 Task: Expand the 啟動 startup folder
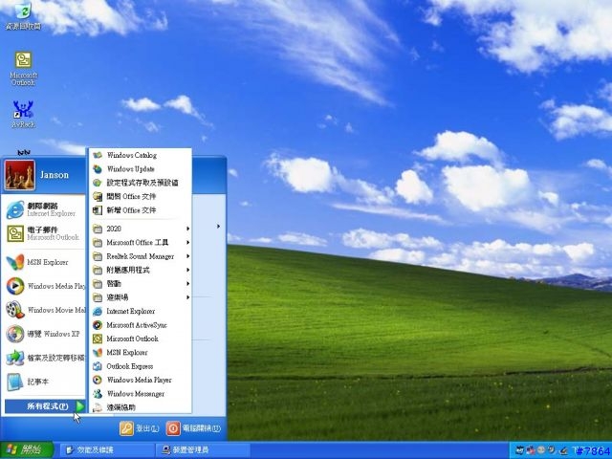(x=141, y=284)
